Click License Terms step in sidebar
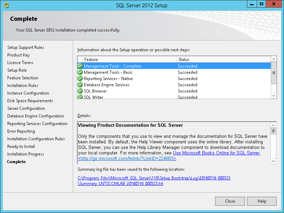 (20, 63)
